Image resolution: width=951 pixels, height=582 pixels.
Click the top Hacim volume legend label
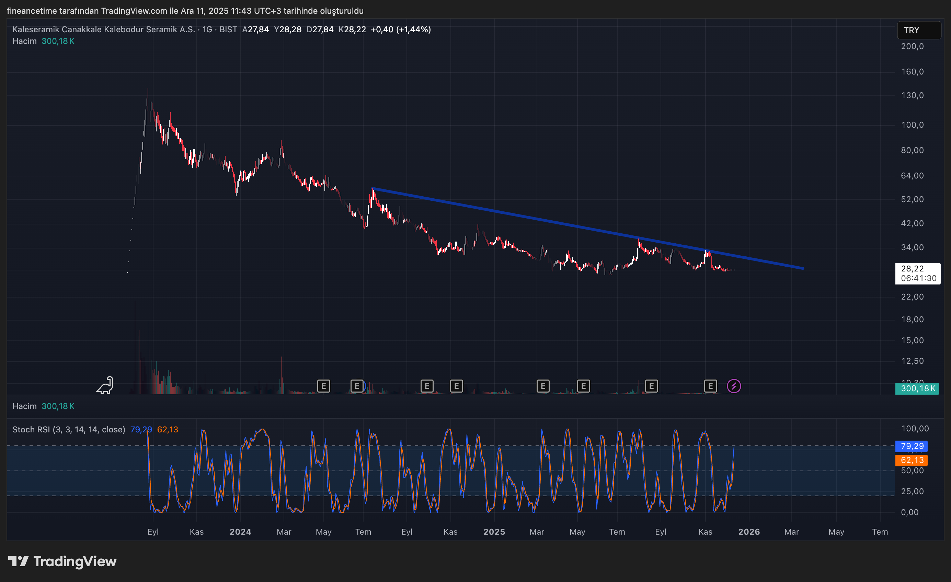[24, 41]
